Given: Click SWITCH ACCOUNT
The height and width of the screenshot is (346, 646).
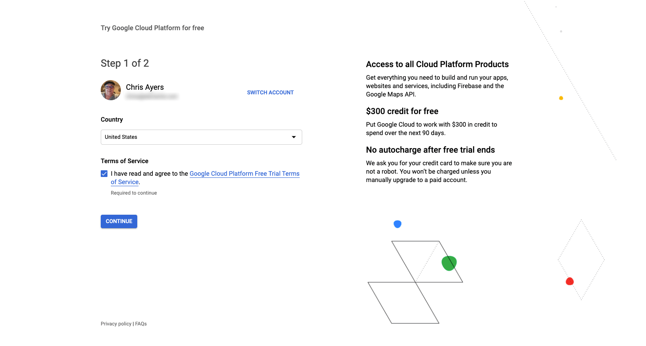Looking at the screenshot, I should 270,92.
